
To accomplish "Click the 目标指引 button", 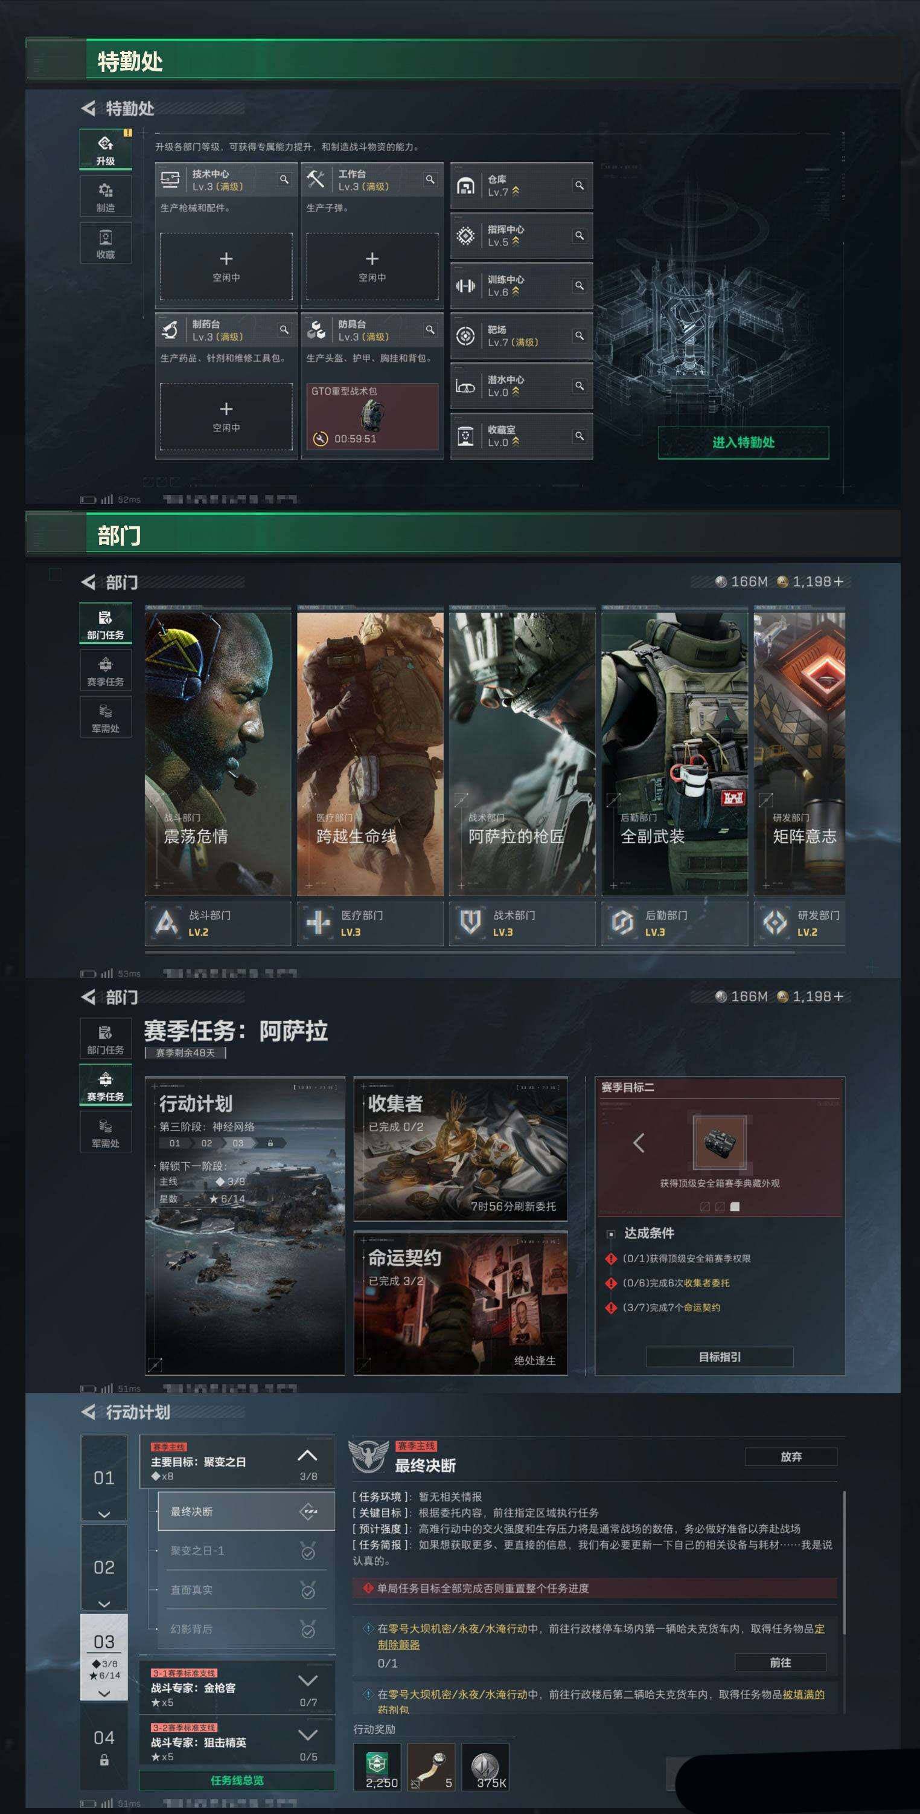I will [x=720, y=1357].
